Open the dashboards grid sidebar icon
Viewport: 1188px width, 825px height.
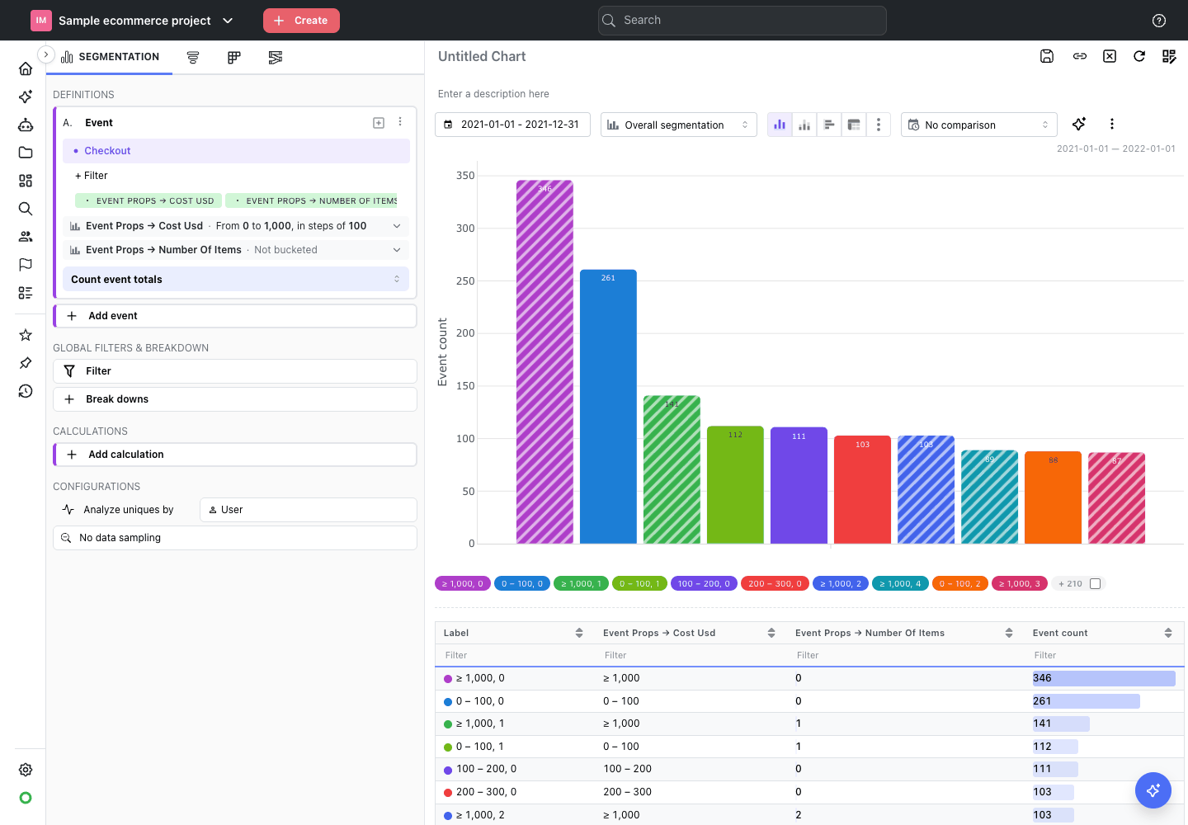point(26,181)
